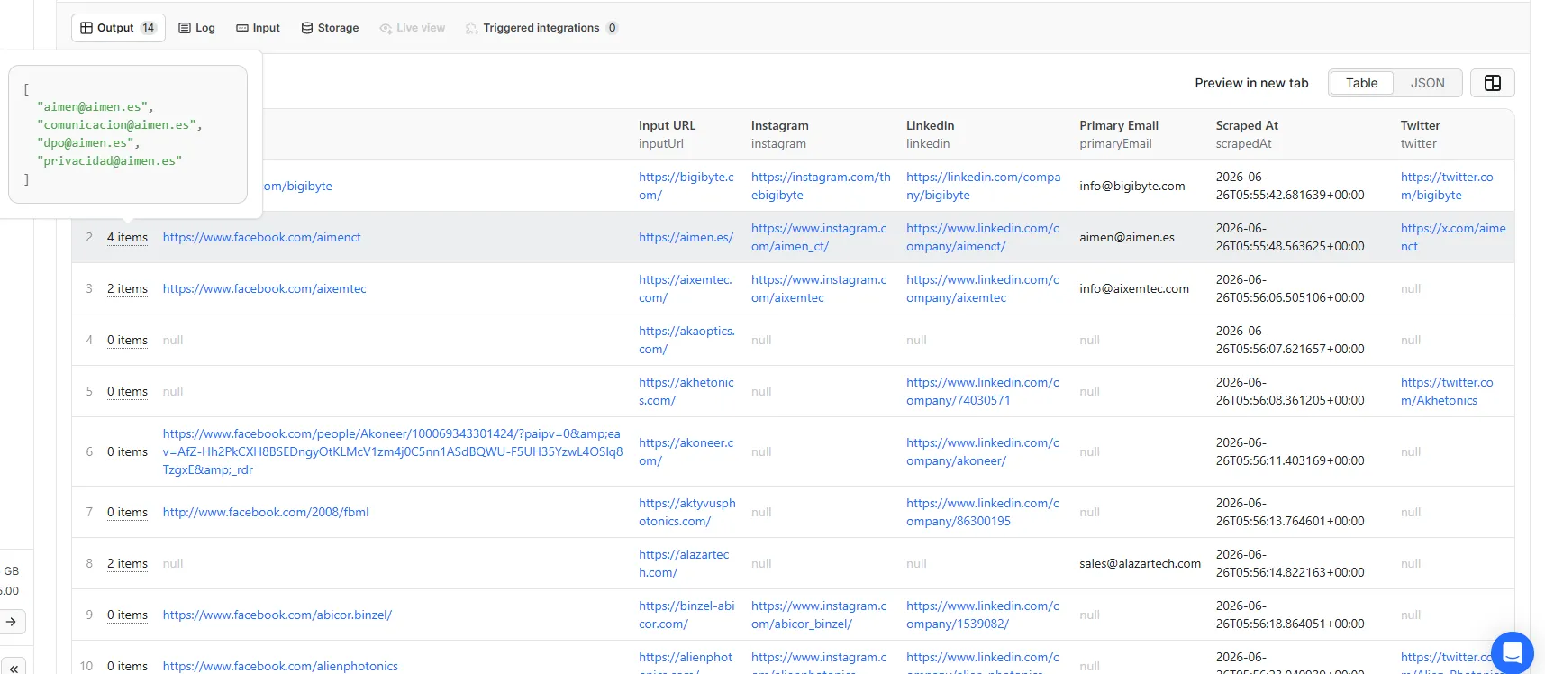This screenshot has height=674, width=1545.
Task: Open the akaoptics.com input URL
Action: coord(686,340)
